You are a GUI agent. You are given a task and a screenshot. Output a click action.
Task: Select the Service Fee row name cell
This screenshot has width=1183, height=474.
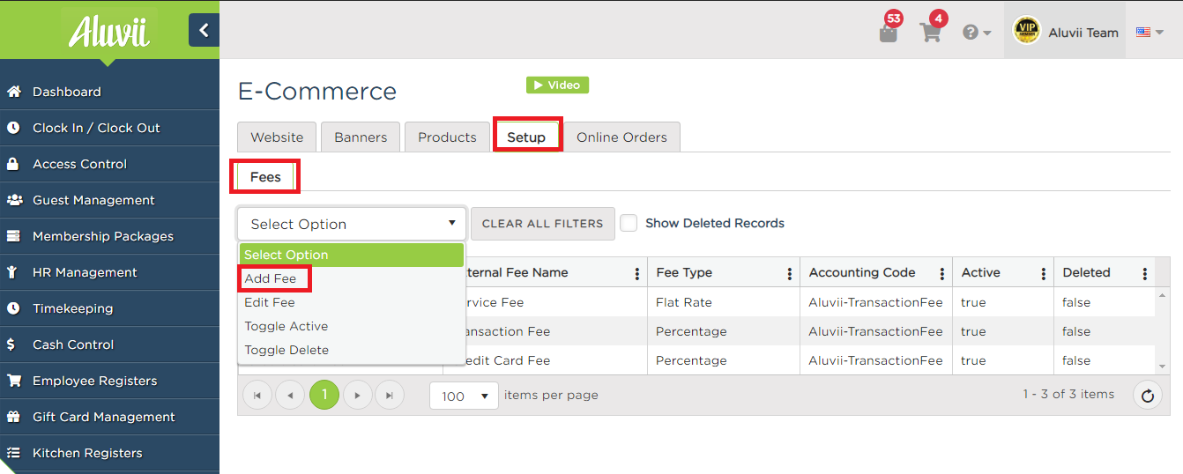[x=545, y=302]
